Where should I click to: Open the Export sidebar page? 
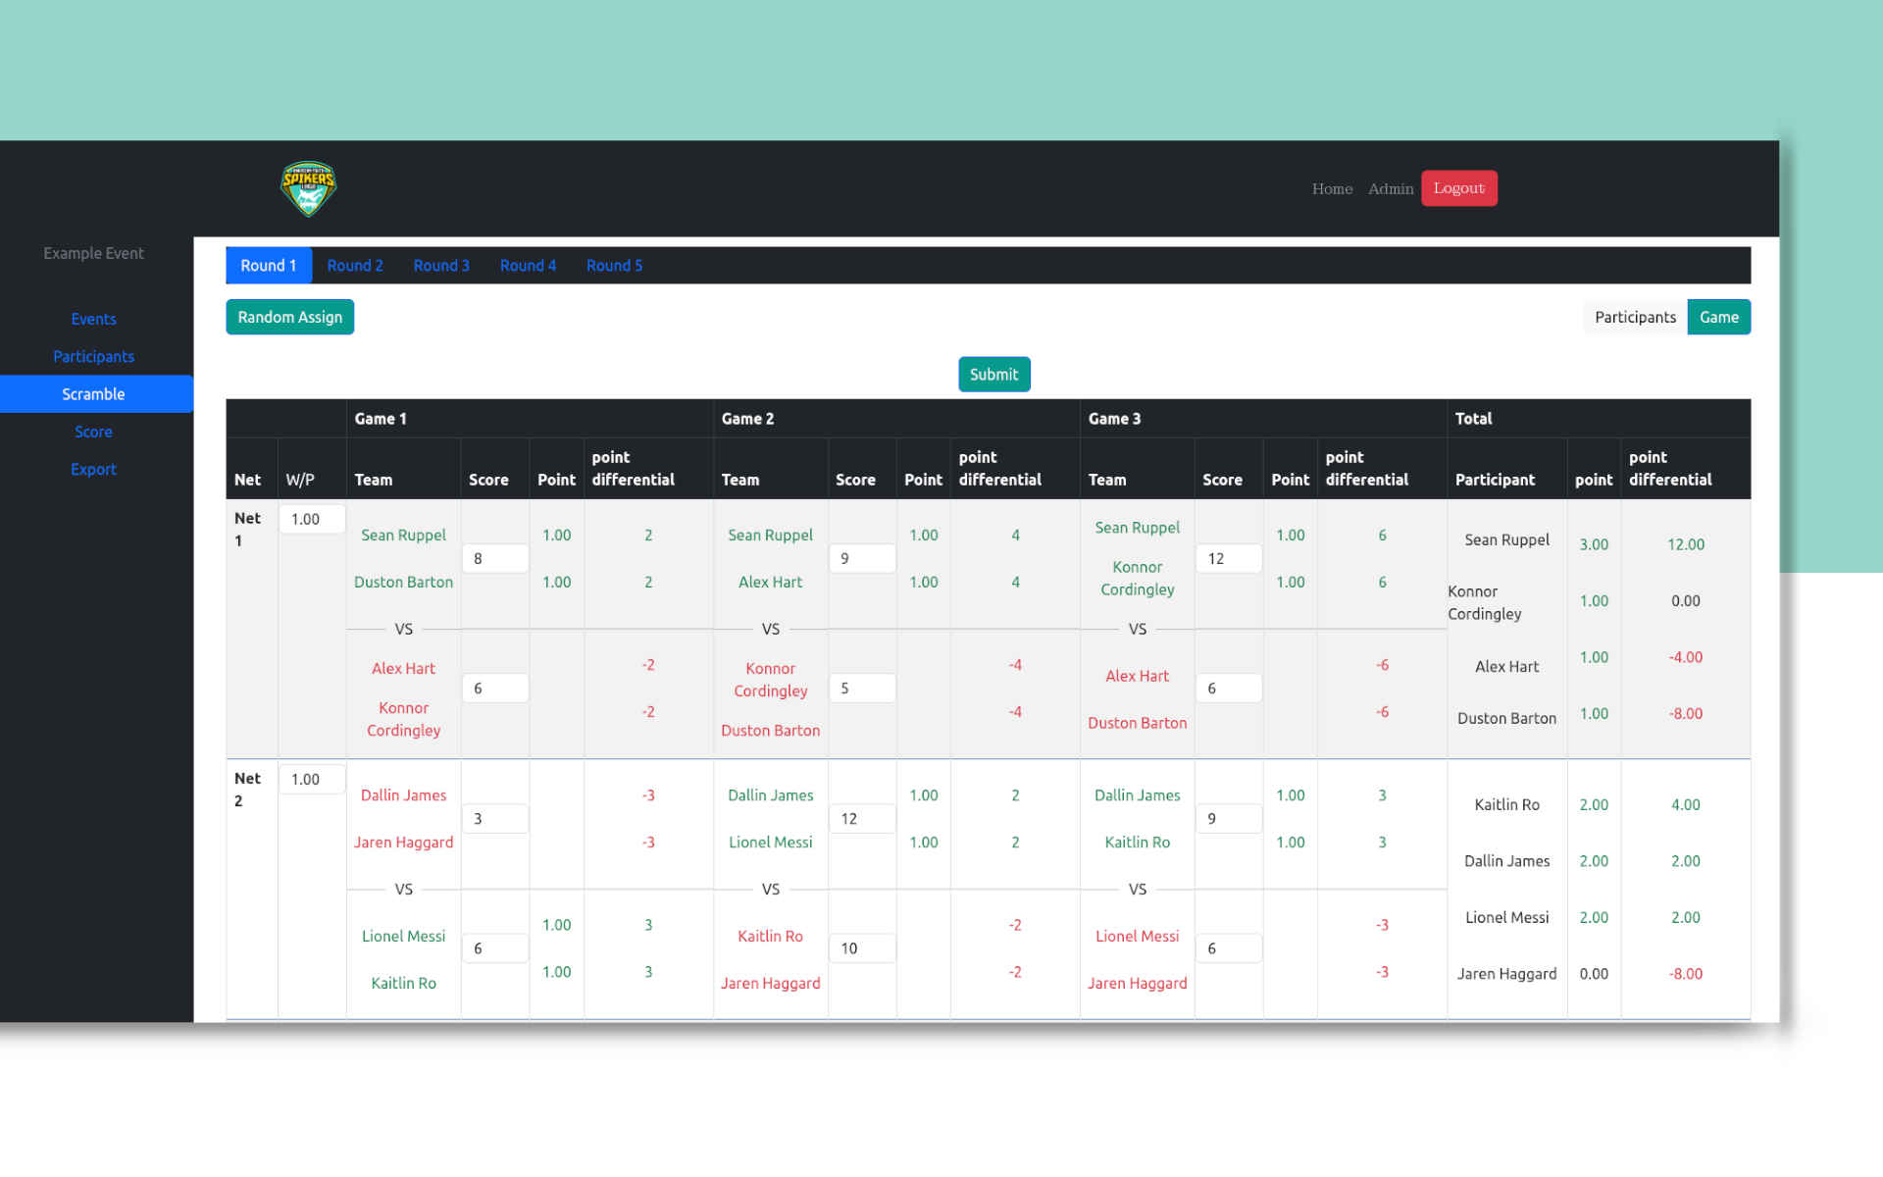pos(93,470)
